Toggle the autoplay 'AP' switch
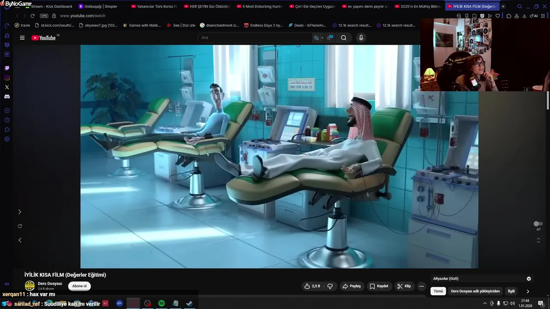The width and height of the screenshot is (550, 309). (x=538, y=224)
